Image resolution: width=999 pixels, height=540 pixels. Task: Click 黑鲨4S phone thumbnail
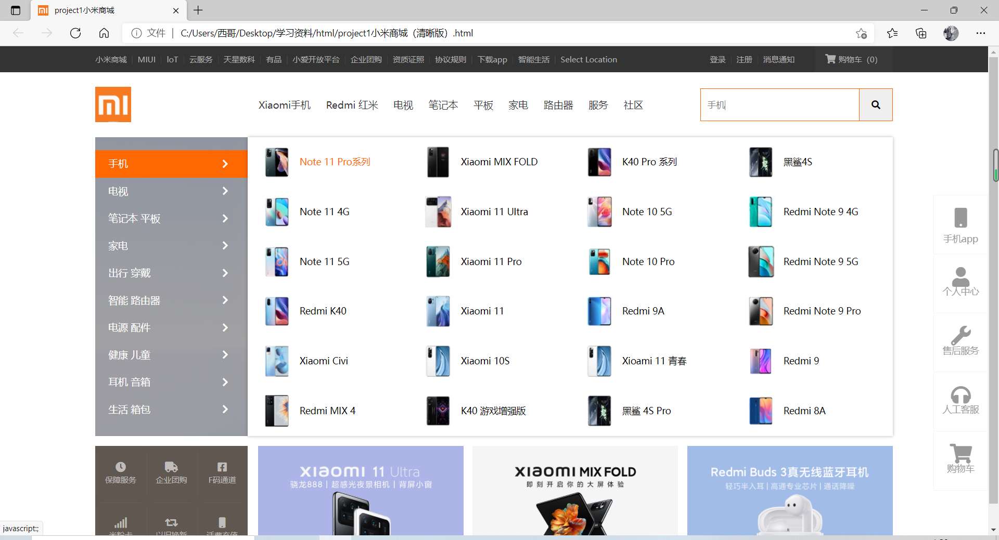point(761,162)
